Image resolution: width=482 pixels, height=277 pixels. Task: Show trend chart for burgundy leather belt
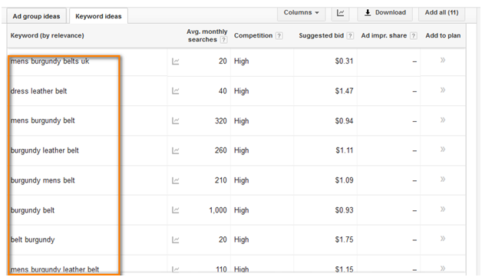175,150
